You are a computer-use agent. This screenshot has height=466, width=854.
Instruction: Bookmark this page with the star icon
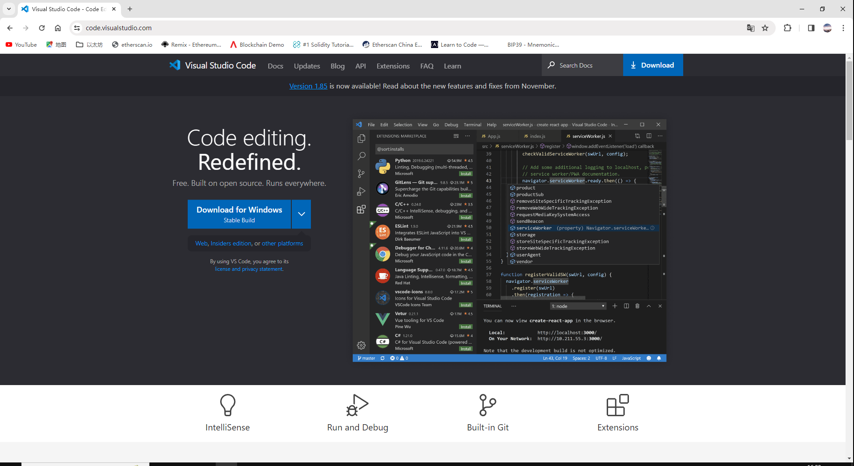(765, 28)
